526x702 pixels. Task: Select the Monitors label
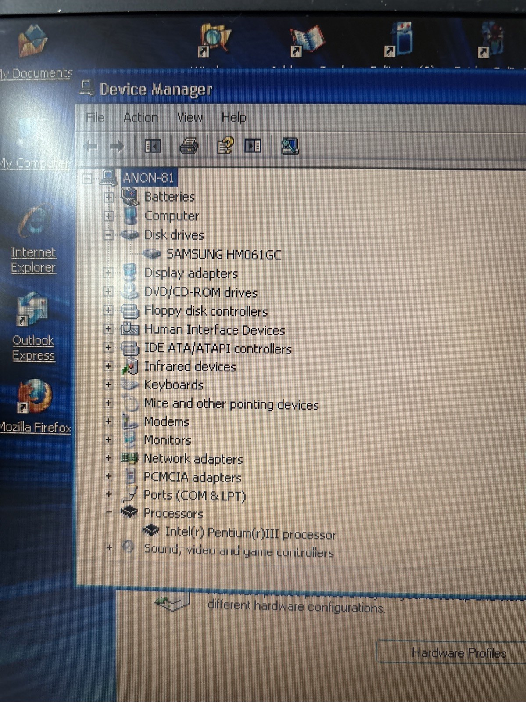pyautogui.click(x=168, y=440)
